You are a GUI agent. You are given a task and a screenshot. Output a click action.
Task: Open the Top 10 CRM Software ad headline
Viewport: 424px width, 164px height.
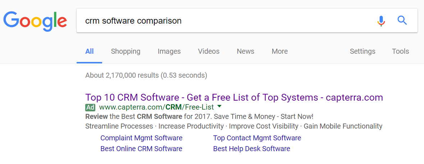coord(234,97)
